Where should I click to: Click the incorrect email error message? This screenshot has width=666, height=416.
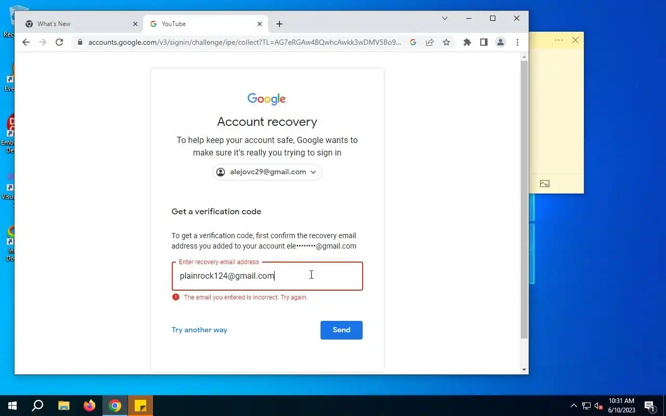pos(246,297)
